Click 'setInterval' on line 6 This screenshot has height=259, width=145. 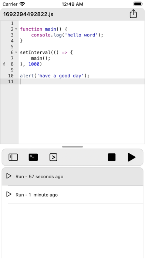coord(35,52)
